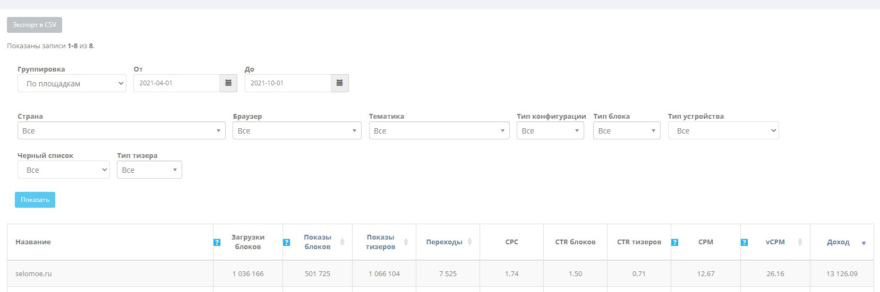Viewport: 880px width, 292px height.
Task: Open the Тип устройства dropdown
Action: point(723,131)
